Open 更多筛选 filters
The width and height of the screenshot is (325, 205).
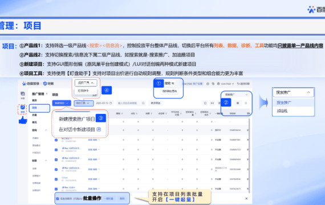click(x=156, y=103)
